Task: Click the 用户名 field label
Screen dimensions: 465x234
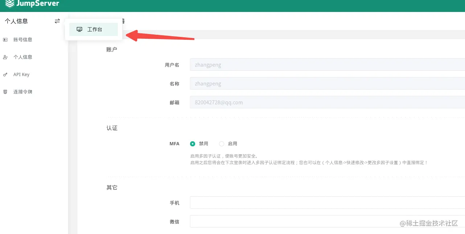Action: pyautogui.click(x=172, y=65)
